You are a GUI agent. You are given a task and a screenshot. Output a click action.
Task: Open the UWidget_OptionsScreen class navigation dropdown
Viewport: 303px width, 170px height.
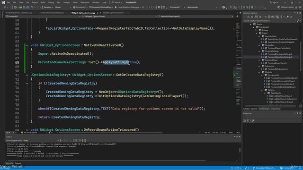point(119,17)
